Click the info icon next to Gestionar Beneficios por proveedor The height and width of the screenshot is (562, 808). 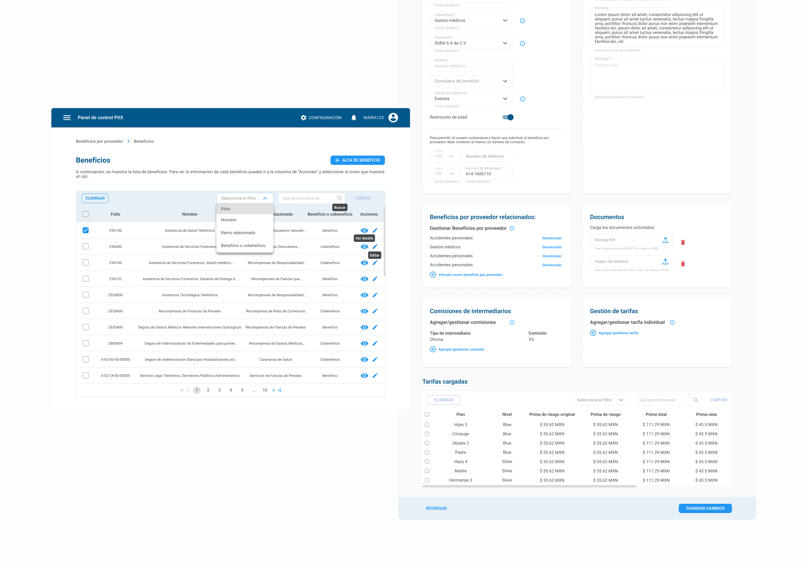pos(512,228)
